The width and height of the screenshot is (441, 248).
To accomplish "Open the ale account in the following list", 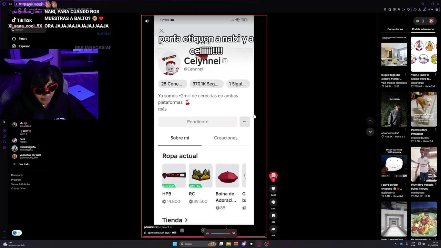I will tap(23, 124).
